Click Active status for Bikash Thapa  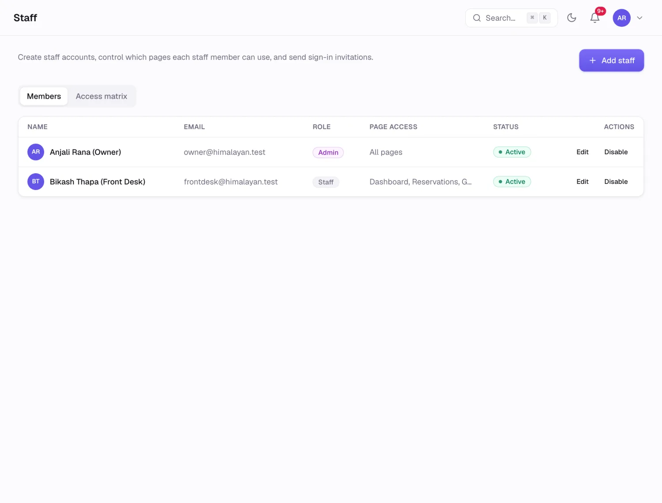(512, 182)
